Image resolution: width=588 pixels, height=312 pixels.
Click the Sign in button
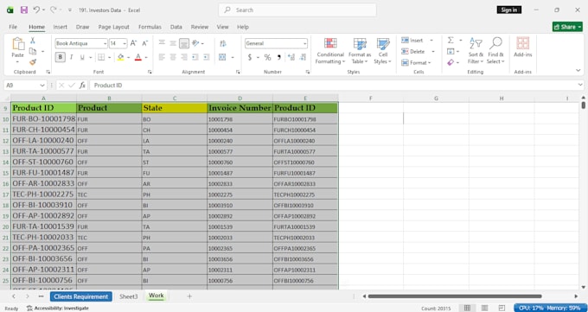[508, 10]
